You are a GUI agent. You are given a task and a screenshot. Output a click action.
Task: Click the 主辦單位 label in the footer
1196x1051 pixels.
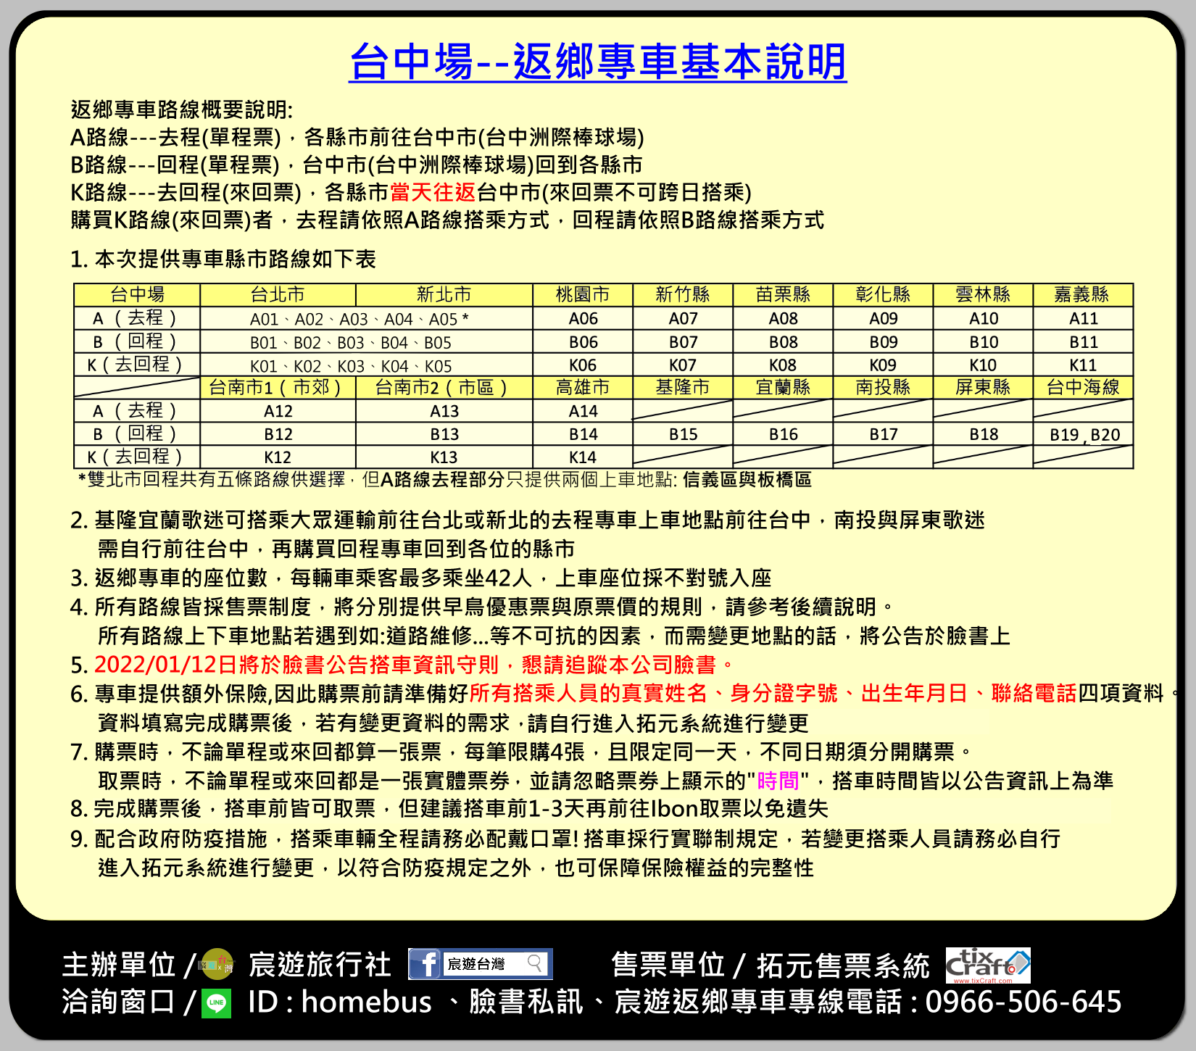(x=119, y=965)
